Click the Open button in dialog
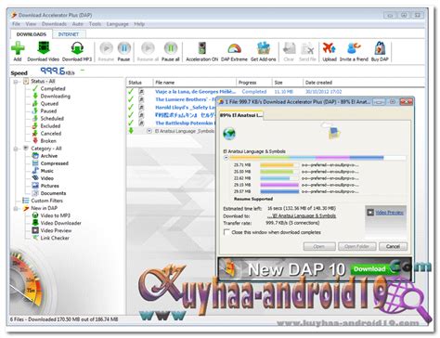Viewport: 440px width, 338px height. tap(319, 246)
